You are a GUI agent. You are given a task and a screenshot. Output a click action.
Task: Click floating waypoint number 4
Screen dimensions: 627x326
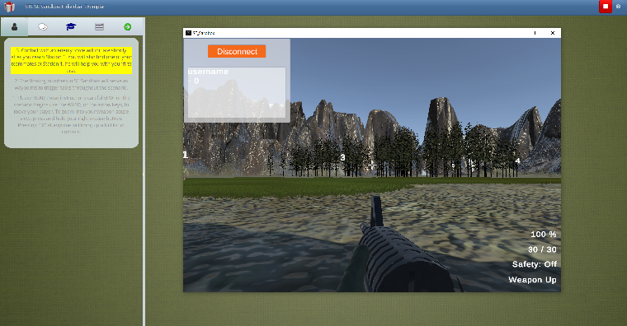pos(517,161)
